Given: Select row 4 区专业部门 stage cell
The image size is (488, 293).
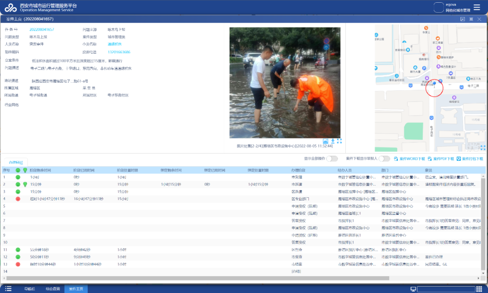Looking at the screenshot, I should (300, 199).
